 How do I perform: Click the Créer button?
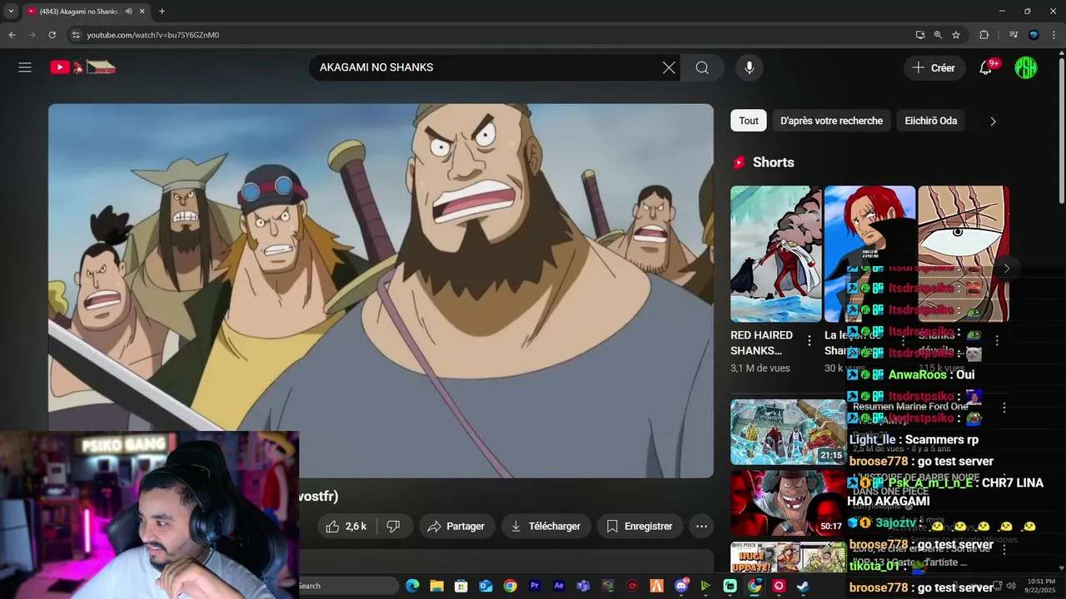pyautogui.click(x=934, y=67)
